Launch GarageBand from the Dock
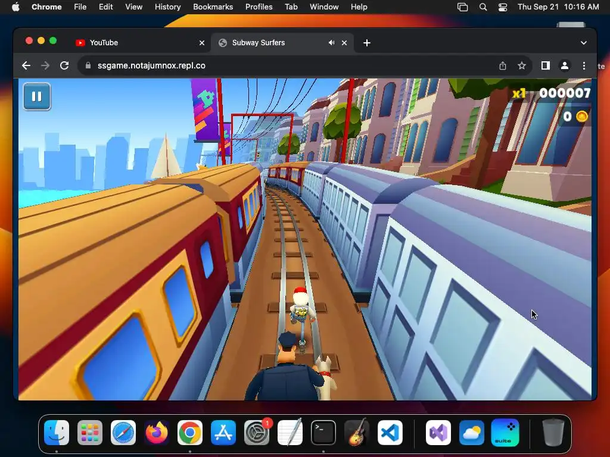 point(357,432)
